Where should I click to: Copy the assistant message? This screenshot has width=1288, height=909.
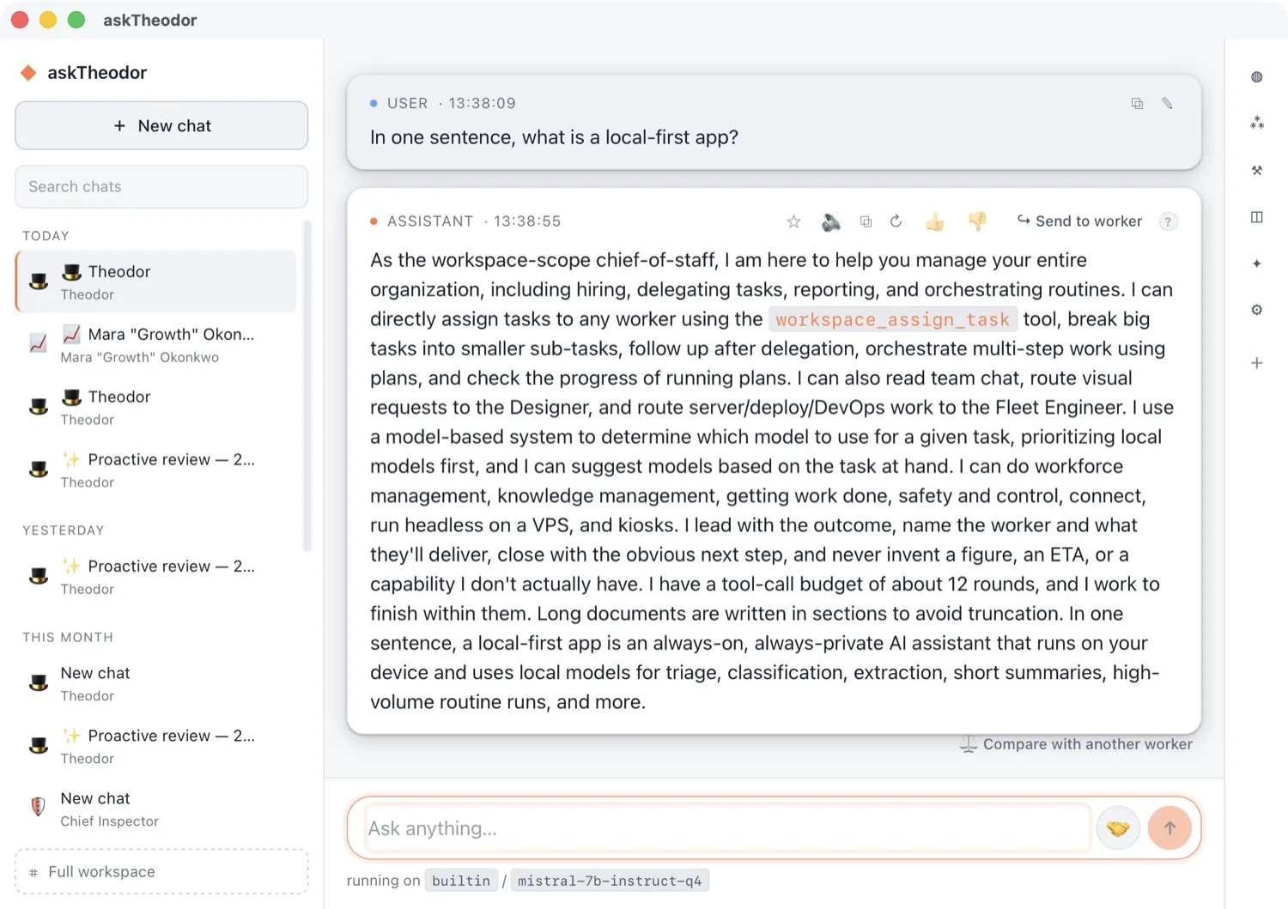click(x=866, y=221)
